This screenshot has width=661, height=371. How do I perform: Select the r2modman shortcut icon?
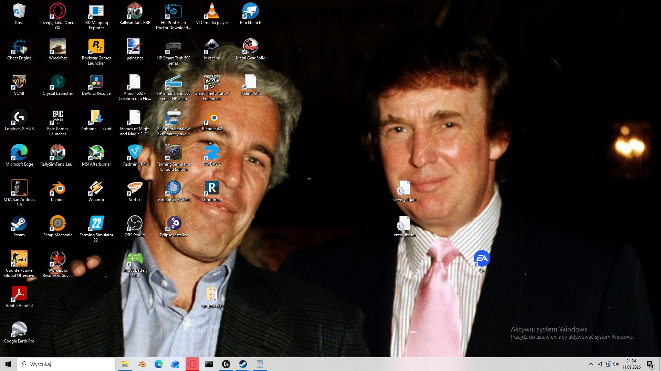(212, 191)
